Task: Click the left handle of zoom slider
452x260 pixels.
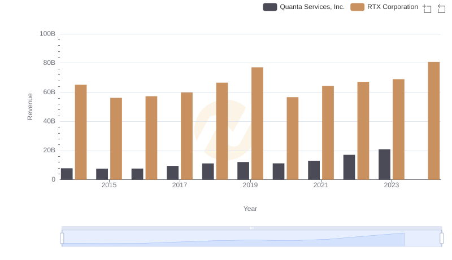Action: pyautogui.click(x=62, y=239)
